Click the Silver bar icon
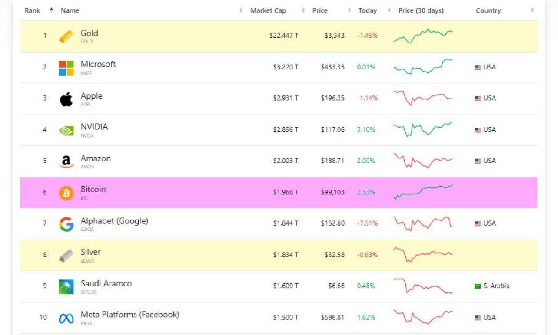This screenshot has height=335, width=558. (66, 256)
